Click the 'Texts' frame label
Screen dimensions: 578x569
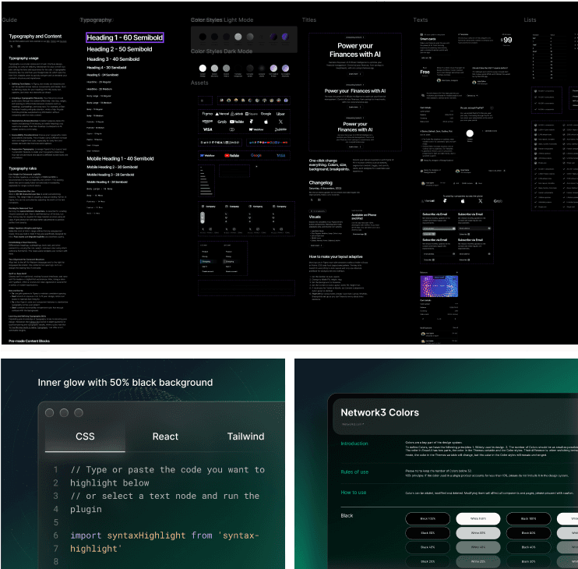[420, 20]
